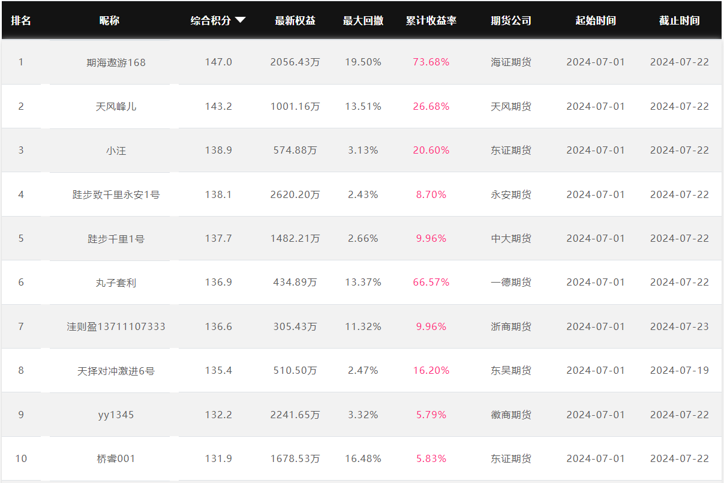Click futures company 海证期货

(511, 62)
